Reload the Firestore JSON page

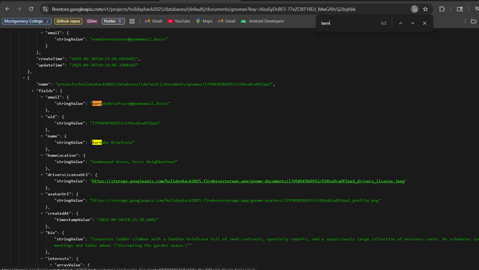31,9
